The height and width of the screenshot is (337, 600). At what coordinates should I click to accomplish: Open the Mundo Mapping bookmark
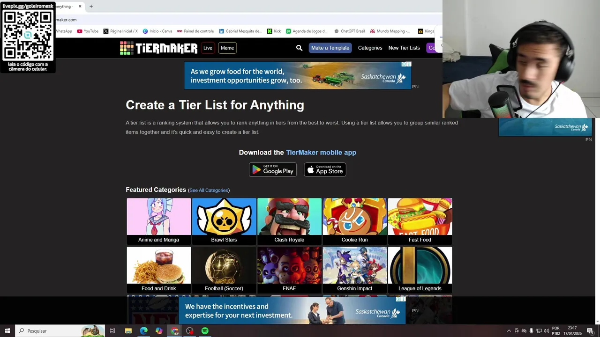390,31
